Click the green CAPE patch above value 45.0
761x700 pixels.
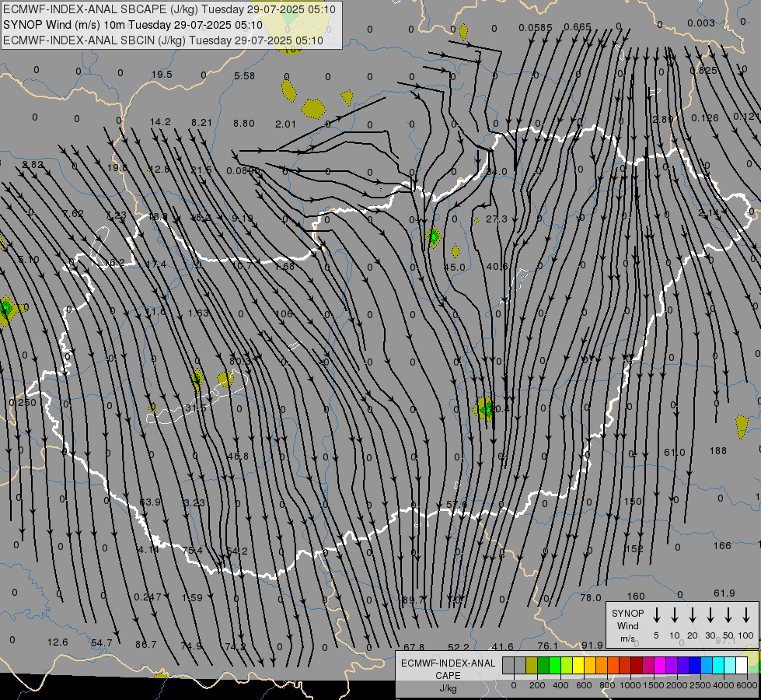click(433, 237)
